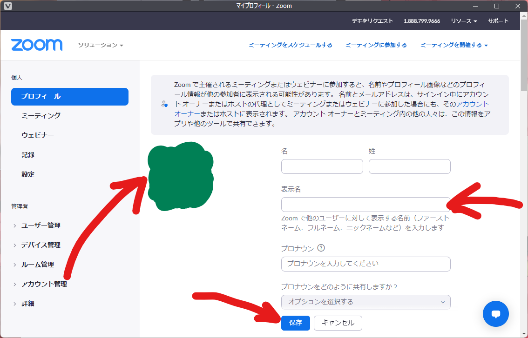Click the 表示名 input field
528x338 pixels.
point(366,205)
